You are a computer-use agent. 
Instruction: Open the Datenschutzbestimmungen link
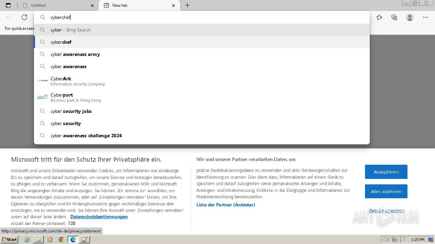click(x=99, y=217)
